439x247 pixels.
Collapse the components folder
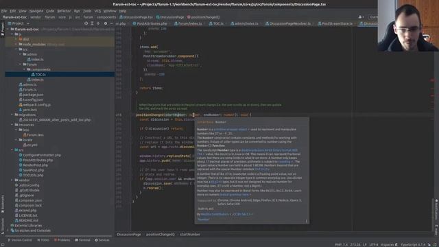tap(25, 69)
